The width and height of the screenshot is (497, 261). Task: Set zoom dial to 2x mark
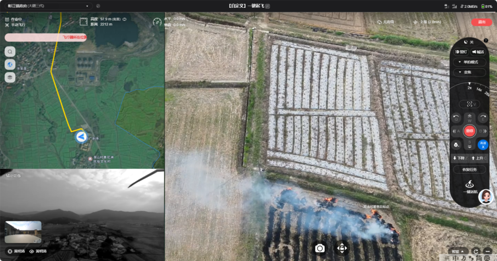click(x=469, y=87)
